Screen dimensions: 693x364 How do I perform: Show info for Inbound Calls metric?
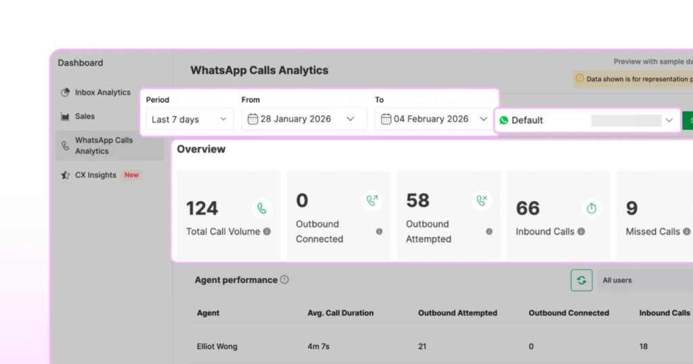click(x=581, y=231)
